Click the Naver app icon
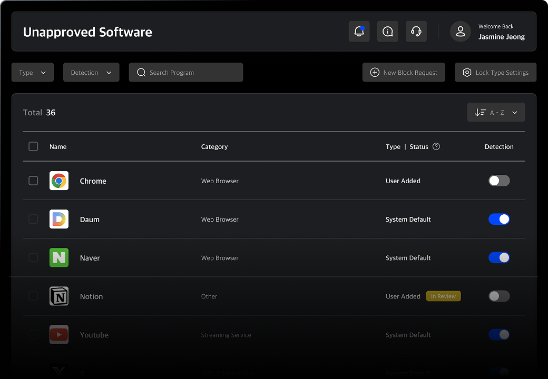 [x=58, y=257]
